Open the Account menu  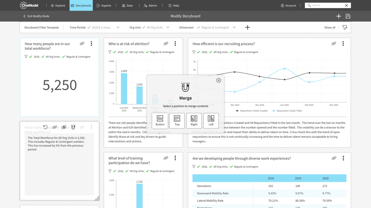tap(288, 5)
